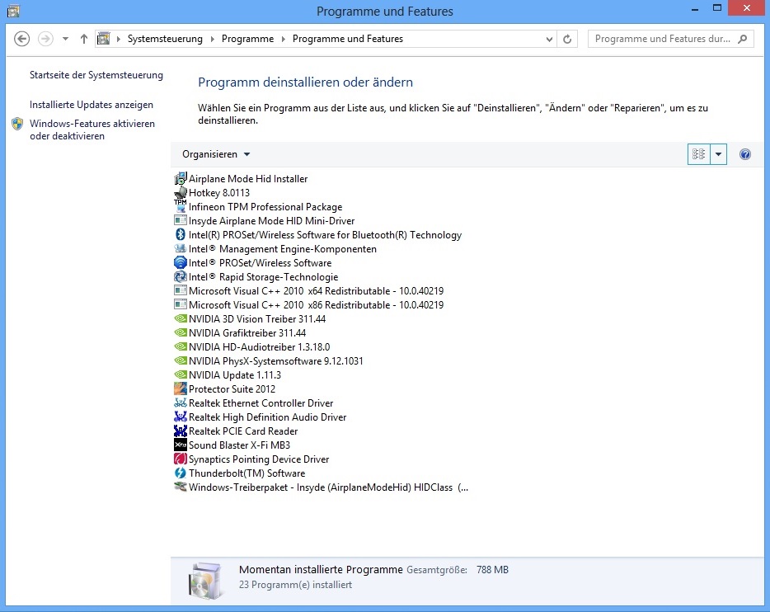Click the Realtek High Definition Audio Driver icon
770x612 pixels.
[181, 417]
